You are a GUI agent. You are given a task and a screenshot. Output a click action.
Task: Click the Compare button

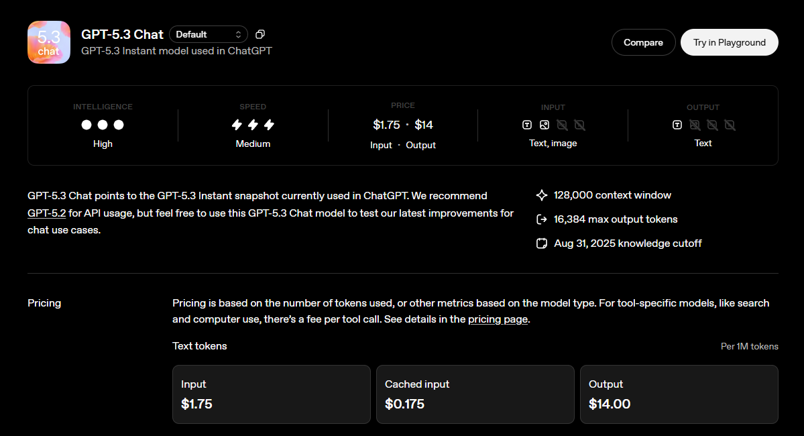pyautogui.click(x=643, y=42)
